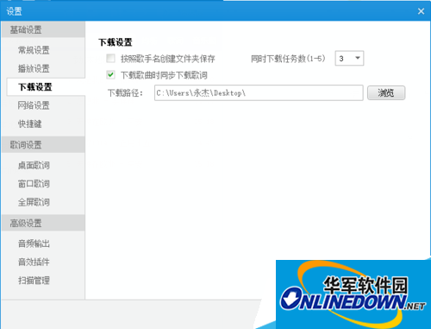Go to 音频输出 settings
Screen dimensions: 431x329
(34, 244)
